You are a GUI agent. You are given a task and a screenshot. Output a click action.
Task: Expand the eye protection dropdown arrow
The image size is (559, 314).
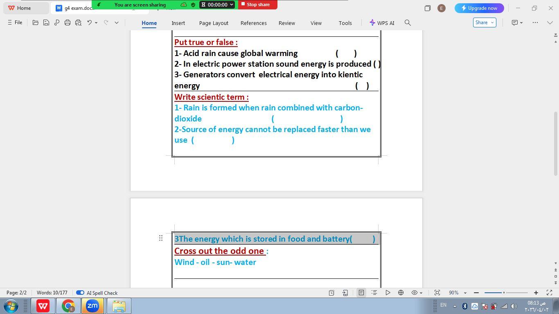point(421,293)
